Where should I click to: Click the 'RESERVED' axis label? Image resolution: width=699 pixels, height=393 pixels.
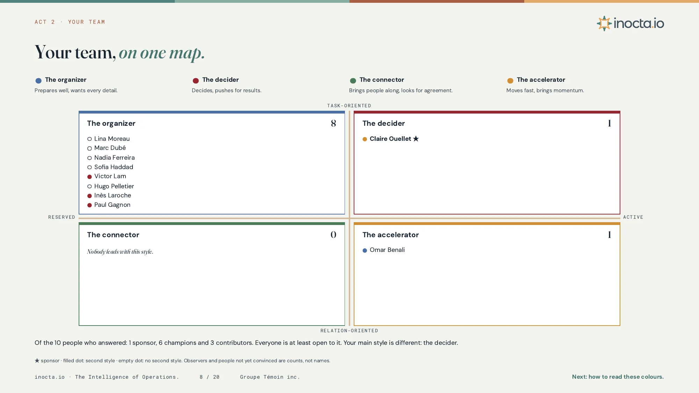point(62,217)
